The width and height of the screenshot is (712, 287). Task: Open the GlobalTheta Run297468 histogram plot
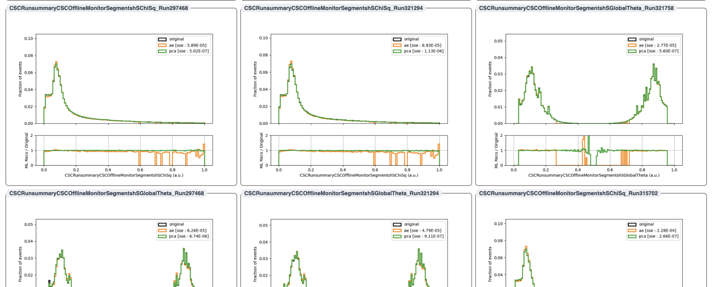tap(124, 253)
